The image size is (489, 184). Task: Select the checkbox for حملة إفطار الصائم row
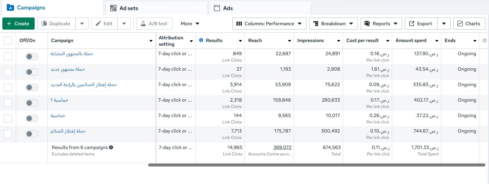coord(8,134)
